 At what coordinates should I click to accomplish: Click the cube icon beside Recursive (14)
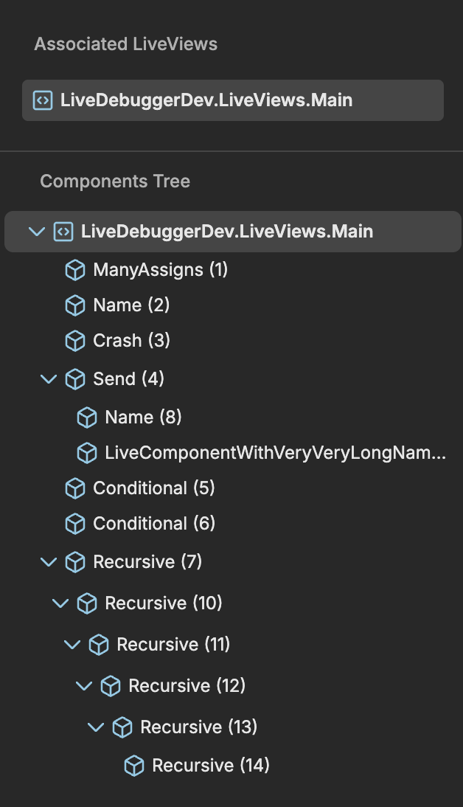pyautogui.click(x=134, y=766)
